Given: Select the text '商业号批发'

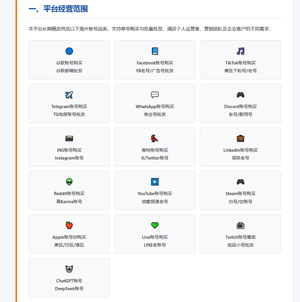Looking at the screenshot, I should 155,114.
